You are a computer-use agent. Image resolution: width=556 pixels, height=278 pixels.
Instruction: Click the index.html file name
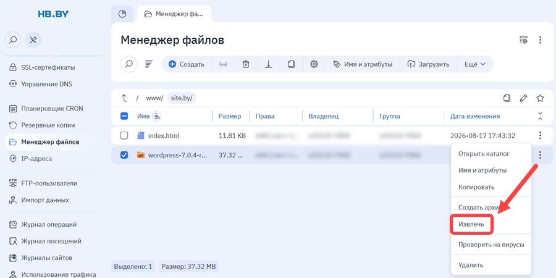click(x=164, y=135)
